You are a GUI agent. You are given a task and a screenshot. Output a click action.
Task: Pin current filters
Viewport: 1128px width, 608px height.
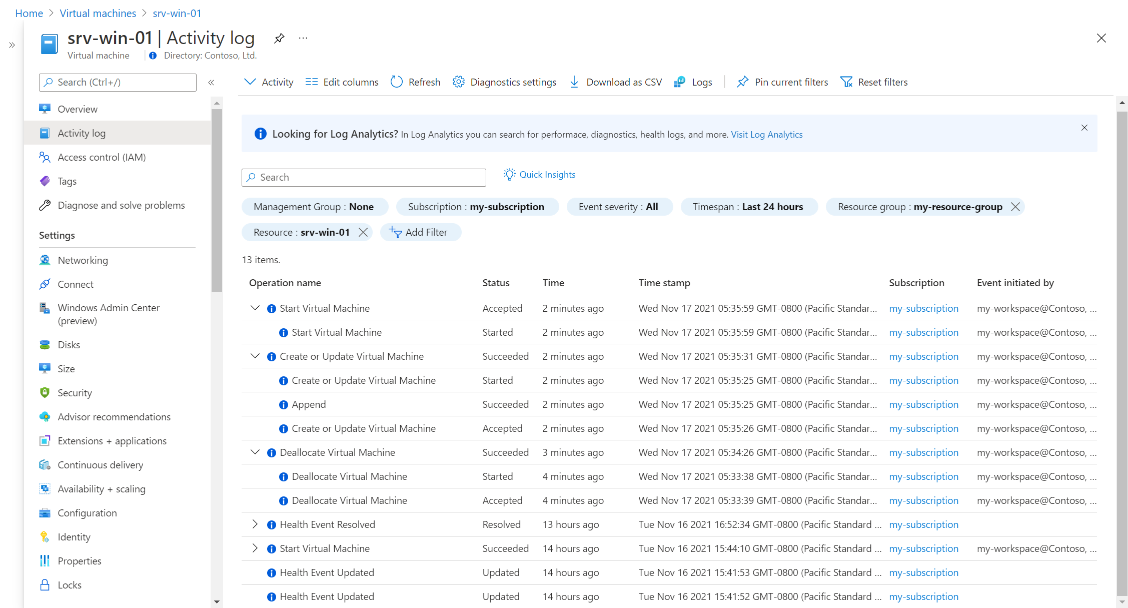click(782, 82)
